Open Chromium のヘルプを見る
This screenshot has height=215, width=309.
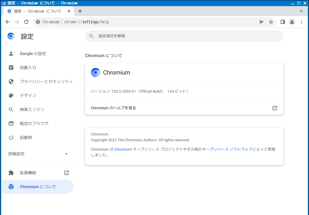184,108
